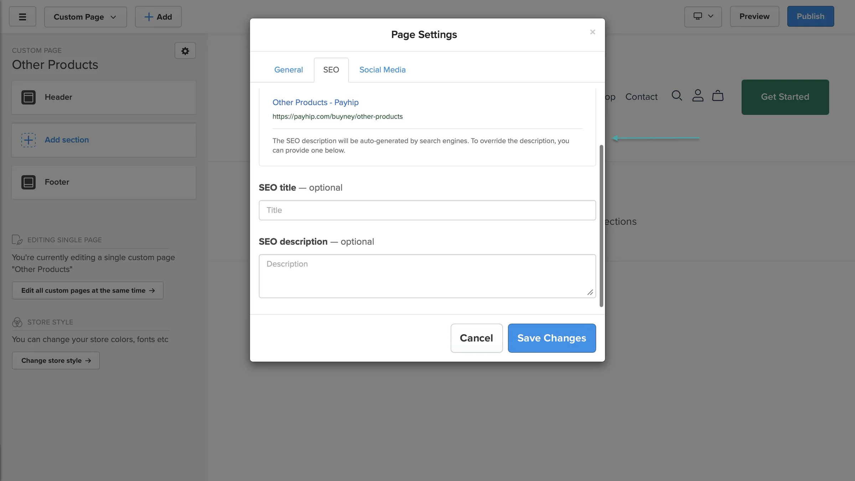Click the user account icon
Image resolution: width=855 pixels, height=481 pixels.
tap(698, 96)
